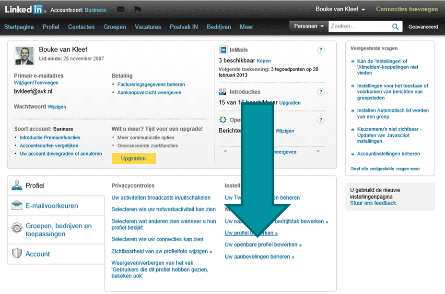Select the E-mailvoorkeuren tab
445x294 pixels.
point(56,206)
